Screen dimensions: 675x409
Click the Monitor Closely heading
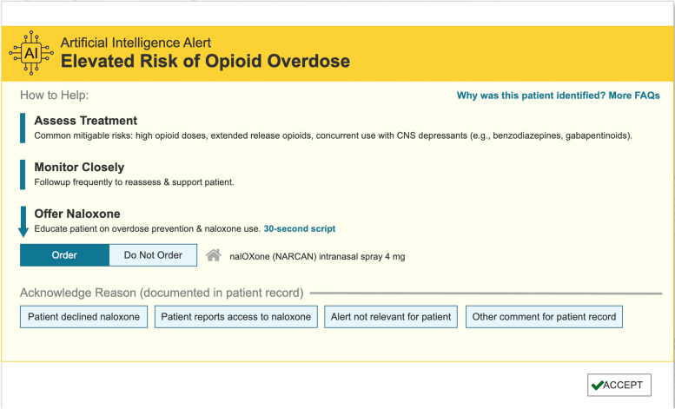79,167
